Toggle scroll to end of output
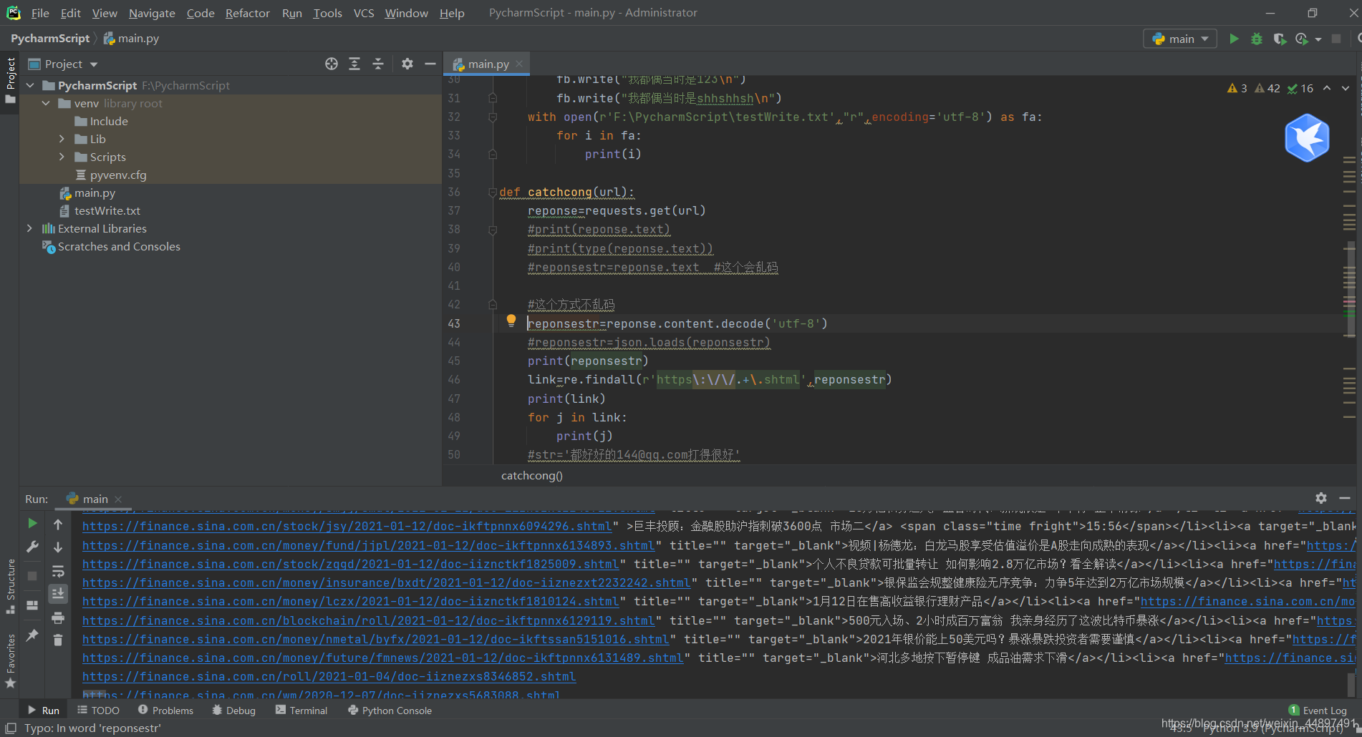Image resolution: width=1362 pixels, height=737 pixels. point(58,593)
